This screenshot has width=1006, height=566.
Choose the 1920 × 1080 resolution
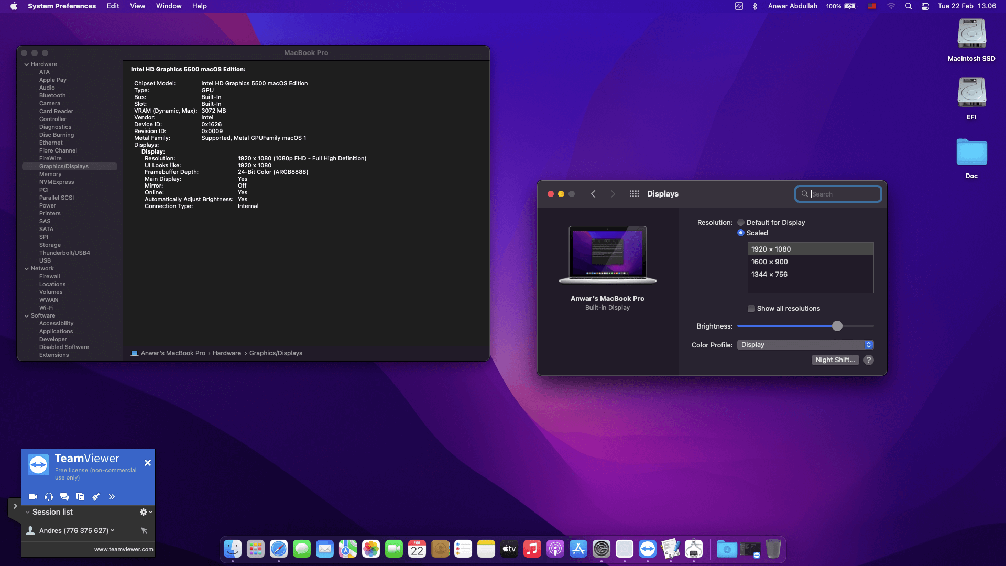tap(811, 249)
